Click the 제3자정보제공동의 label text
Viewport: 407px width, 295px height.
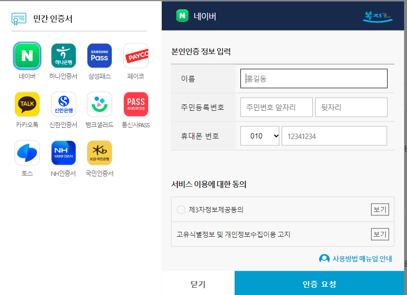216,209
